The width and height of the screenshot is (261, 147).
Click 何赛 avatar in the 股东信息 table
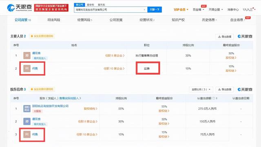[x=27, y=134]
